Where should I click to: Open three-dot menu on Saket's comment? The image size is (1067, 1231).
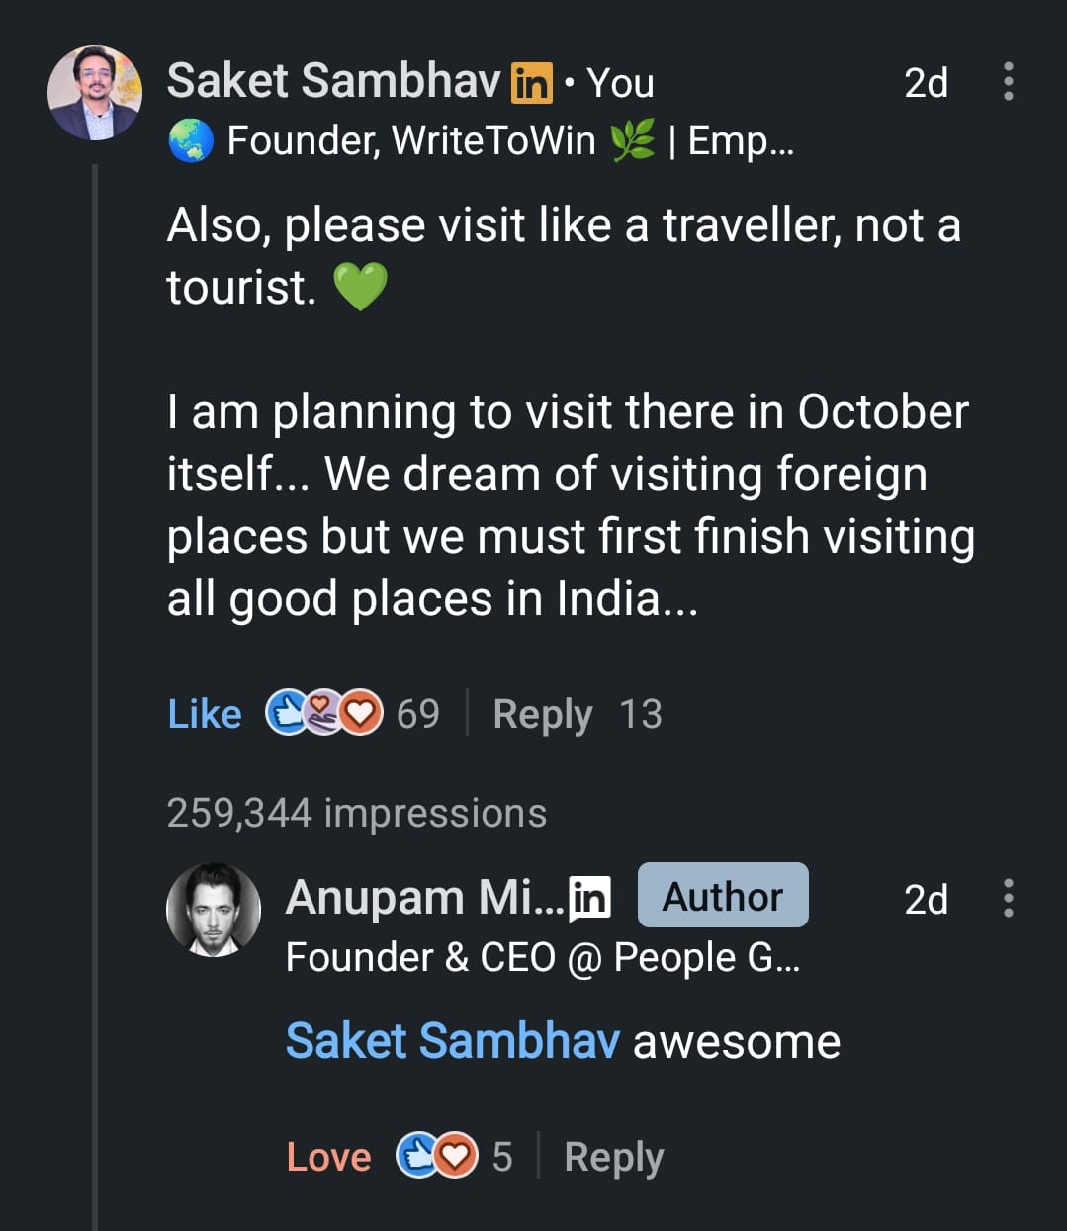point(1008,81)
